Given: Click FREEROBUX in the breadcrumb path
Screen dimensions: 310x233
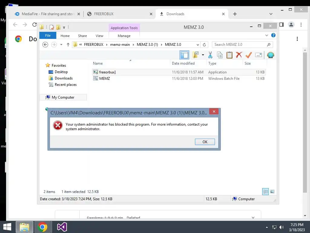Looking at the screenshot, I should (x=94, y=45).
